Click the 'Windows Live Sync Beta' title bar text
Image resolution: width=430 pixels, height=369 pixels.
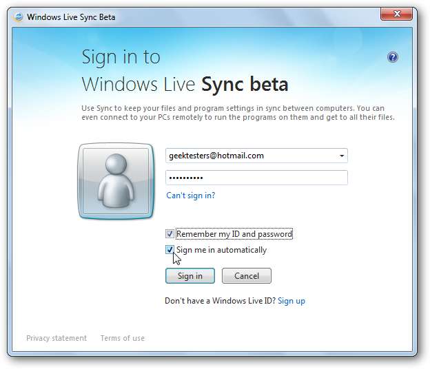click(x=71, y=17)
